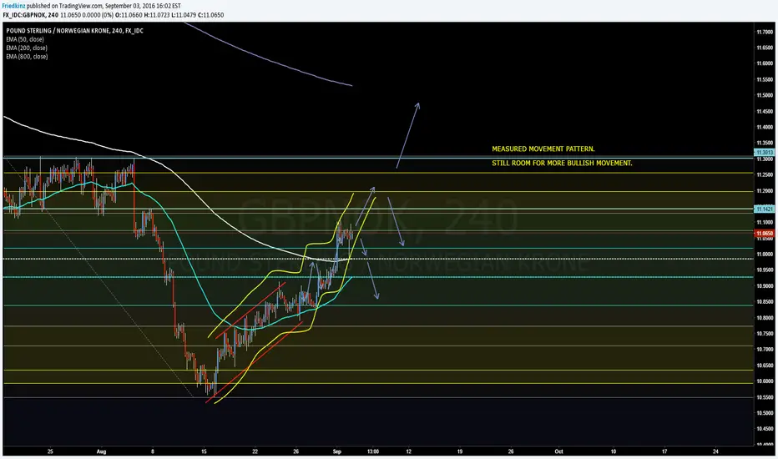Click the STILL ROOM FOR MORE BULLISH MOVEMENT note

[562, 163]
